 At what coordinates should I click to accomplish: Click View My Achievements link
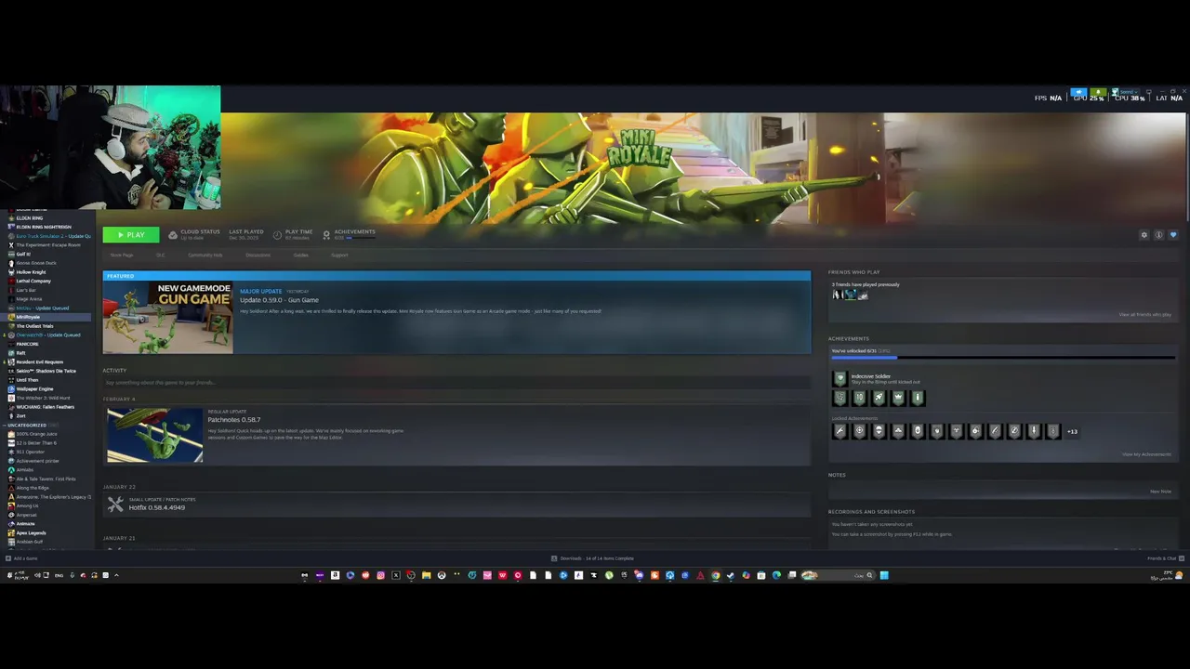1146,454
